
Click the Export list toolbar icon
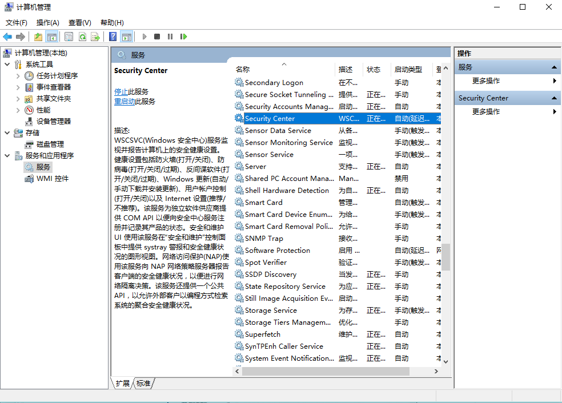tap(95, 37)
